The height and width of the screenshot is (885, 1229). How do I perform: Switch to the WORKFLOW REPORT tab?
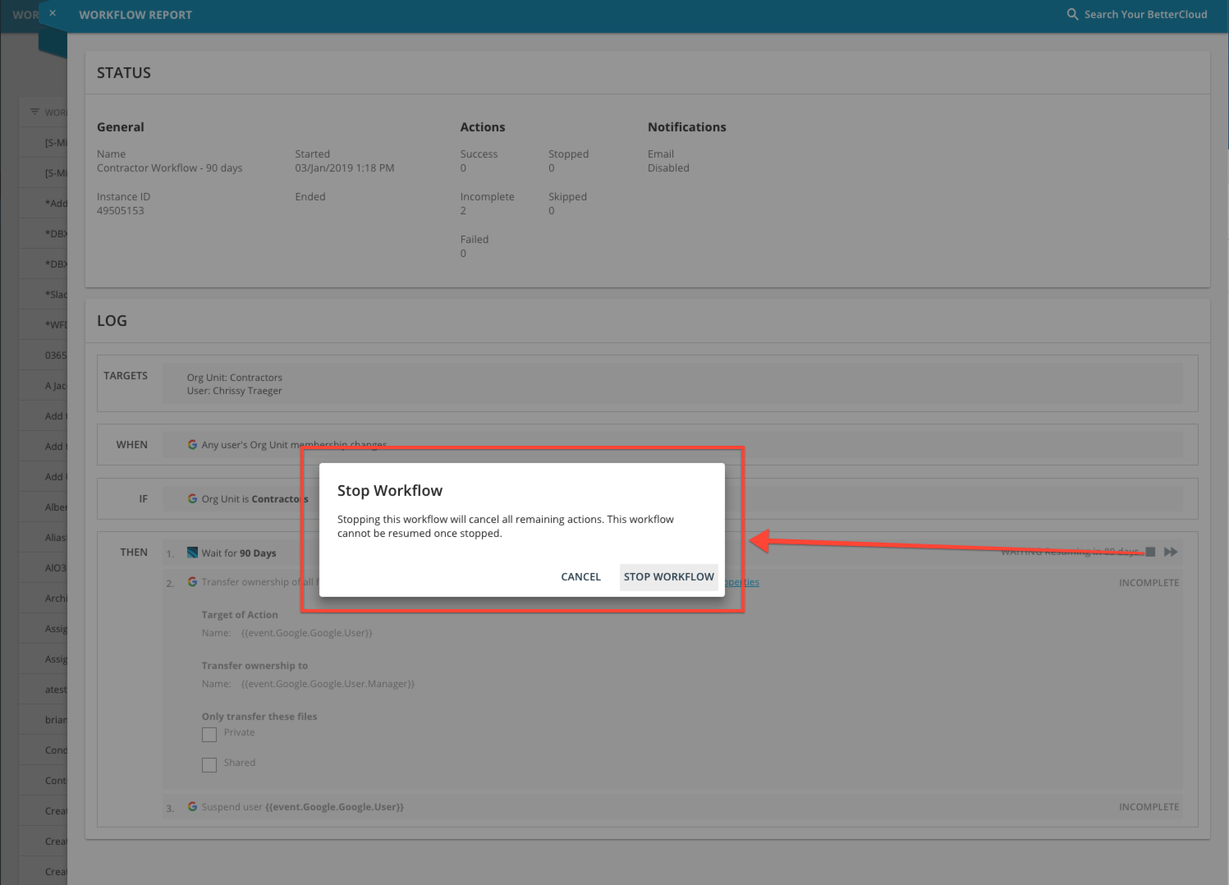point(135,14)
